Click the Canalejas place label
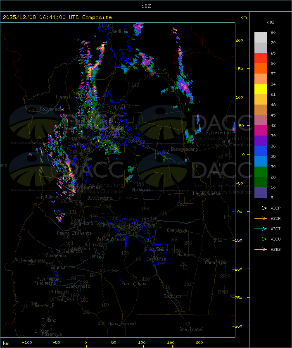This screenshot has height=348, width=292. pos(216,262)
